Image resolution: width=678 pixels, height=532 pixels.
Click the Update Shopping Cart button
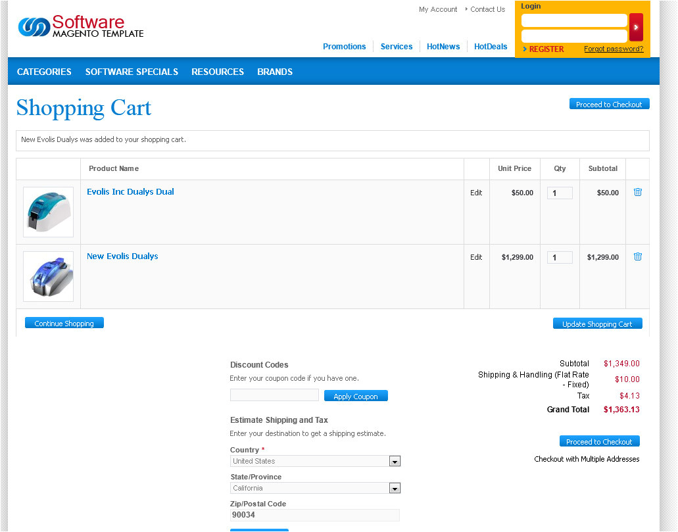tap(598, 324)
